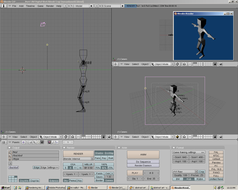Open Shading context sphere icon
This screenshot has height=190, width=238.
[x=31, y=142]
